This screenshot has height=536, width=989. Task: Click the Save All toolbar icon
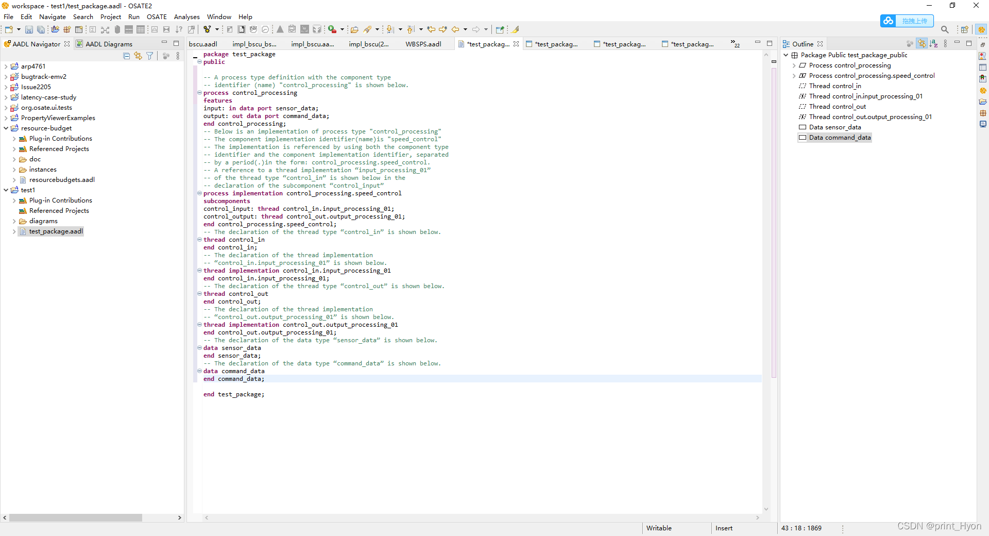(41, 30)
